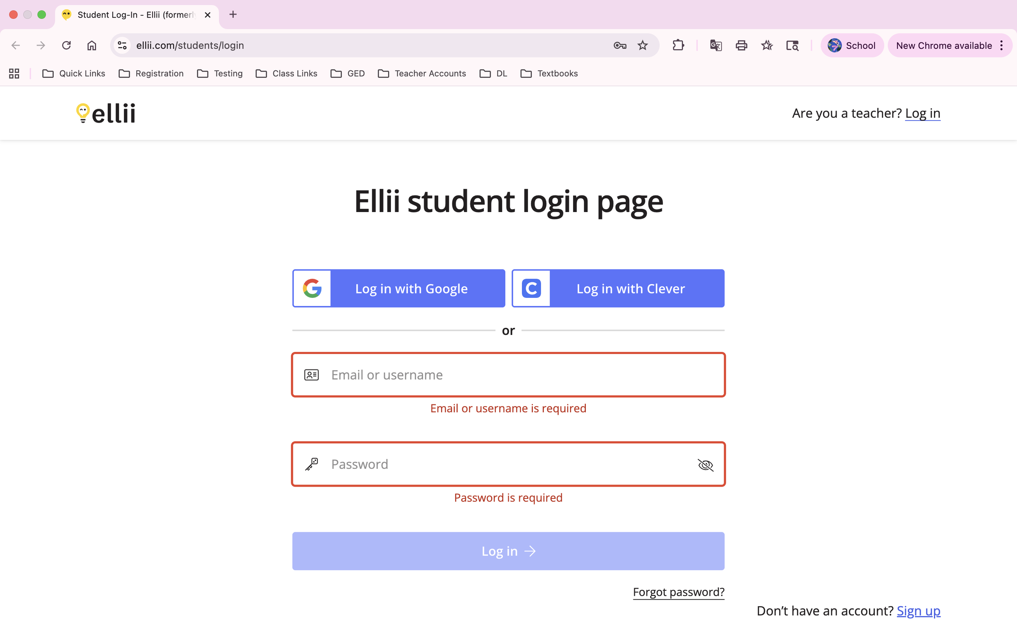Open Chrome three-dot menu
Viewport: 1017px width, 636px height.
pos(1002,46)
